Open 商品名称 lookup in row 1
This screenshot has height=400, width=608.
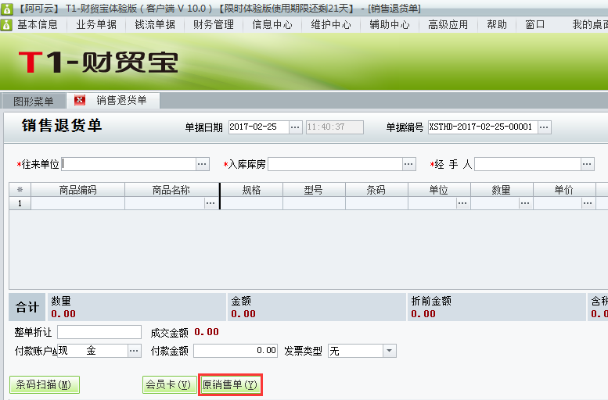pyautogui.click(x=210, y=203)
